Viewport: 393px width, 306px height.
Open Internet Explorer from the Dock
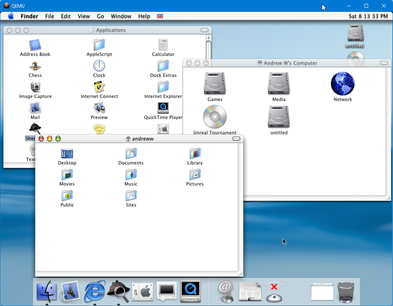(95, 291)
